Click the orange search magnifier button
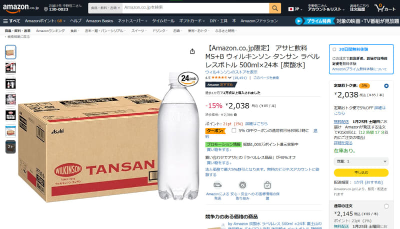Screen dimensions: 400x229 point(274,8)
